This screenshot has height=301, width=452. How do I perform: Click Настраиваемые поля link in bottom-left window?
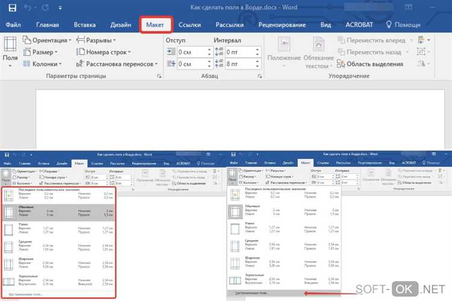pyautogui.click(x=25, y=294)
